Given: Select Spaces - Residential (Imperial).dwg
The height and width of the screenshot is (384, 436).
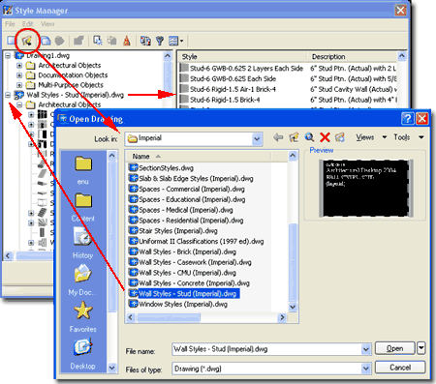Looking at the screenshot, I should click(186, 221).
